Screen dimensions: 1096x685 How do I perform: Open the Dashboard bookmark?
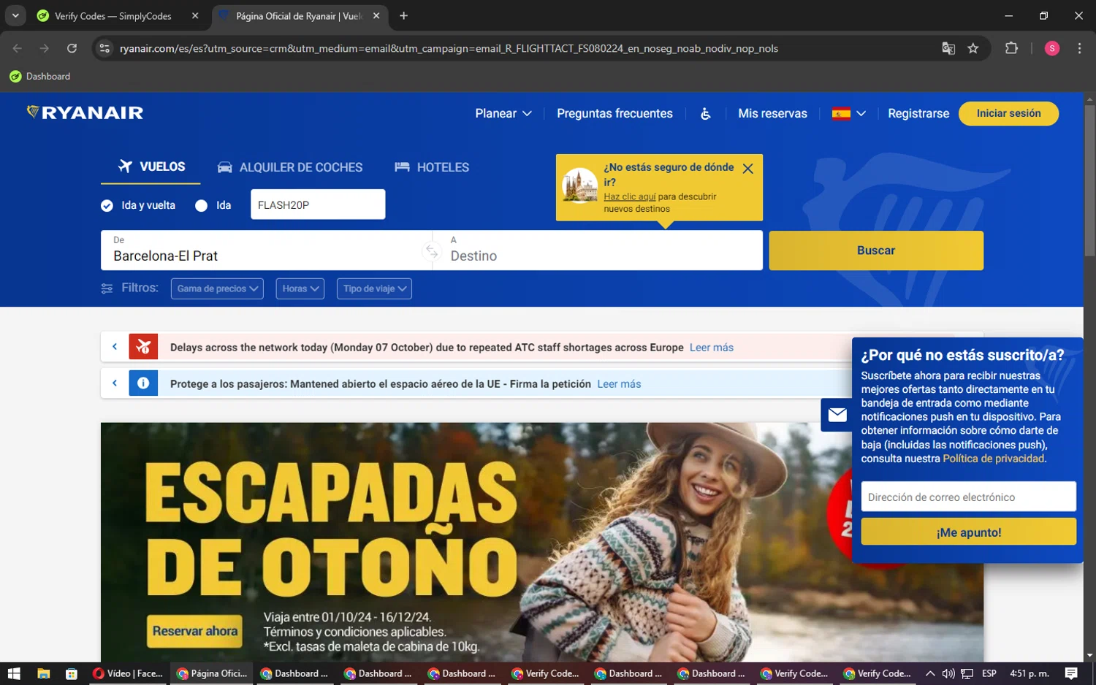pos(40,76)
